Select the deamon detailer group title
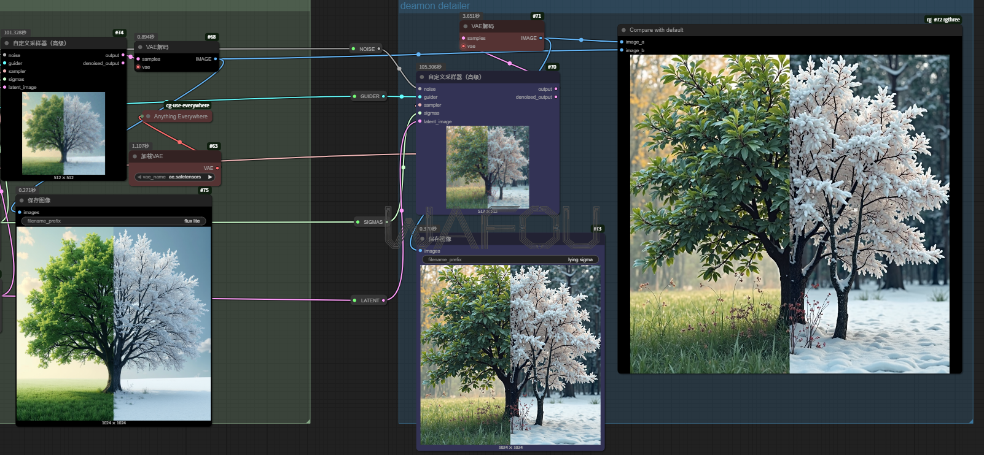Image resolution: width=984 pixels, height=455 pixels. pyautogui.click(x=435, y=6)
